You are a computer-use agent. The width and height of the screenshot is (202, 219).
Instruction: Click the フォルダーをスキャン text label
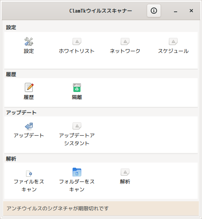pos(77,185)
